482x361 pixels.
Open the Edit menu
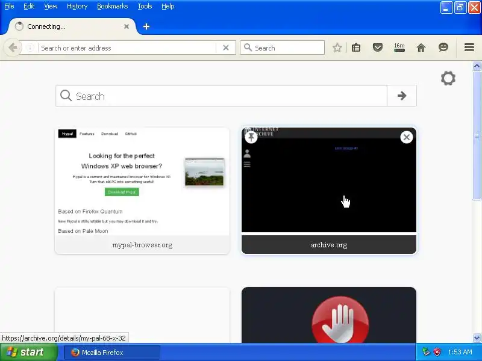(x=29, y=6)
